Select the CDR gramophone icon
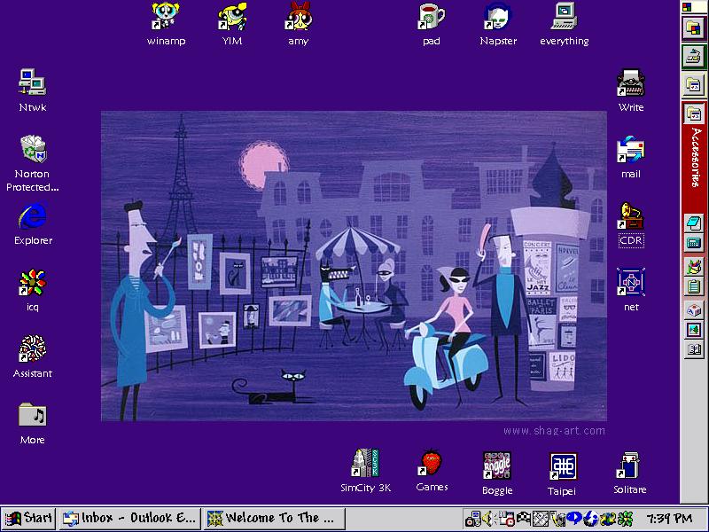This screenshot has width=709, height=532. pos(631,216)
